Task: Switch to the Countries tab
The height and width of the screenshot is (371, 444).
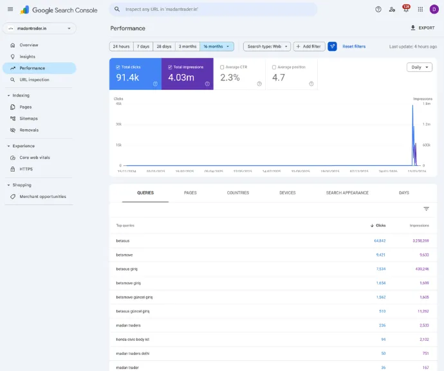Action: (x=237, y=193)
